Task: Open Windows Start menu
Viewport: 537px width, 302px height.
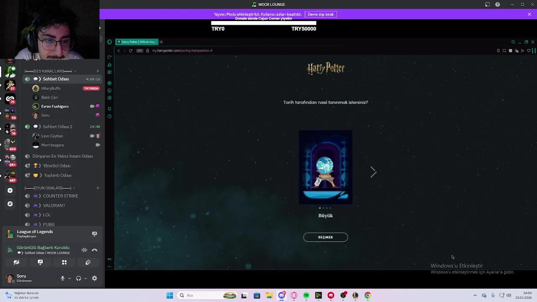Action: (169, 296)
